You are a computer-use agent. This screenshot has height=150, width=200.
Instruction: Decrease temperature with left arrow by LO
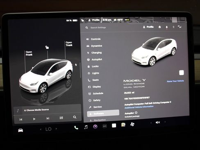[x=41, y=129]
